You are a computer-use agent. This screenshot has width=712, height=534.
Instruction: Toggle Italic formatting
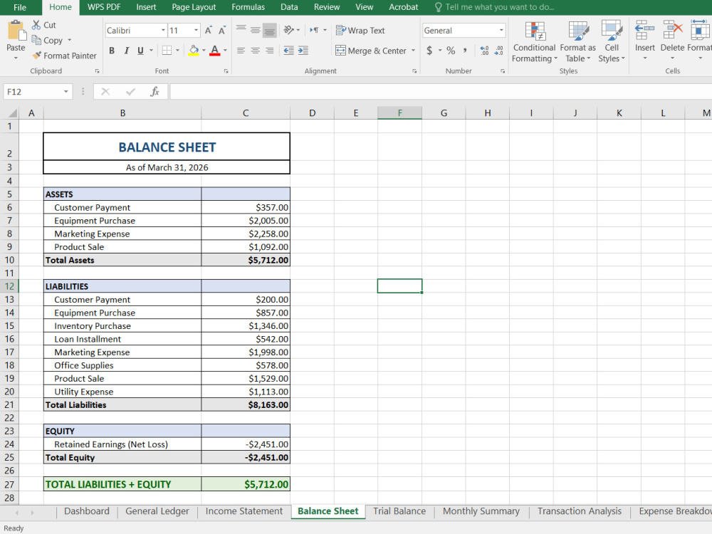(x=126, y=51)
